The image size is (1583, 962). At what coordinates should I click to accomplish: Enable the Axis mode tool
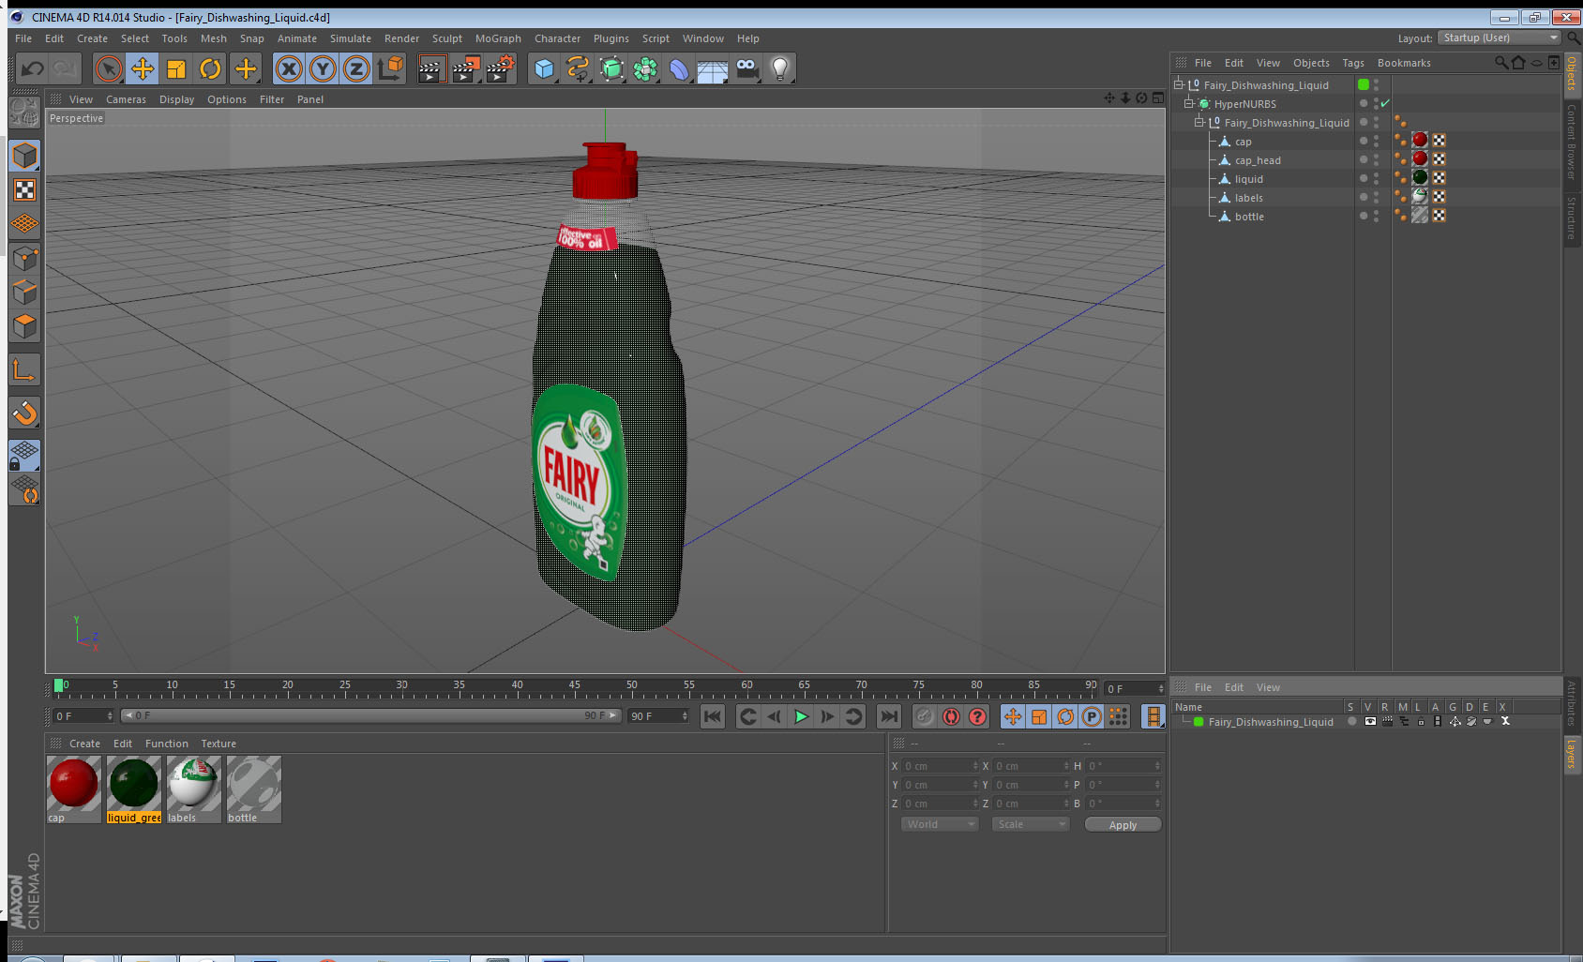pos(24,371)
